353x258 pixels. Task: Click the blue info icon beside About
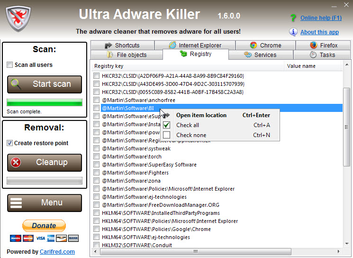coord(293,32)
